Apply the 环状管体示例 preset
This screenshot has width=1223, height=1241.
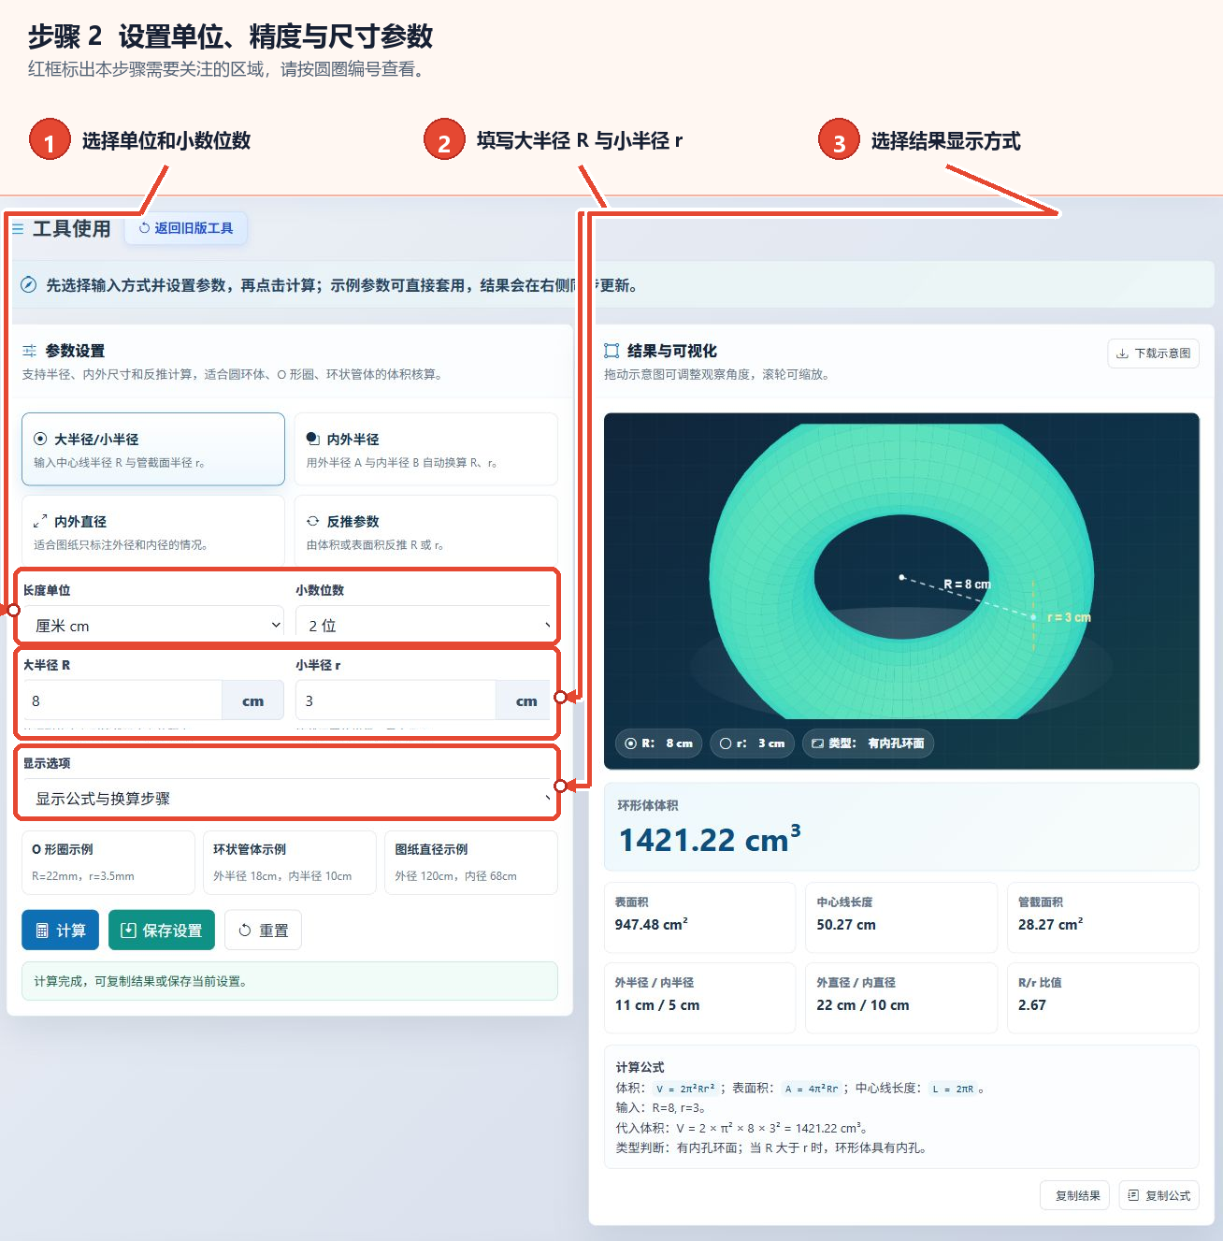290,862
